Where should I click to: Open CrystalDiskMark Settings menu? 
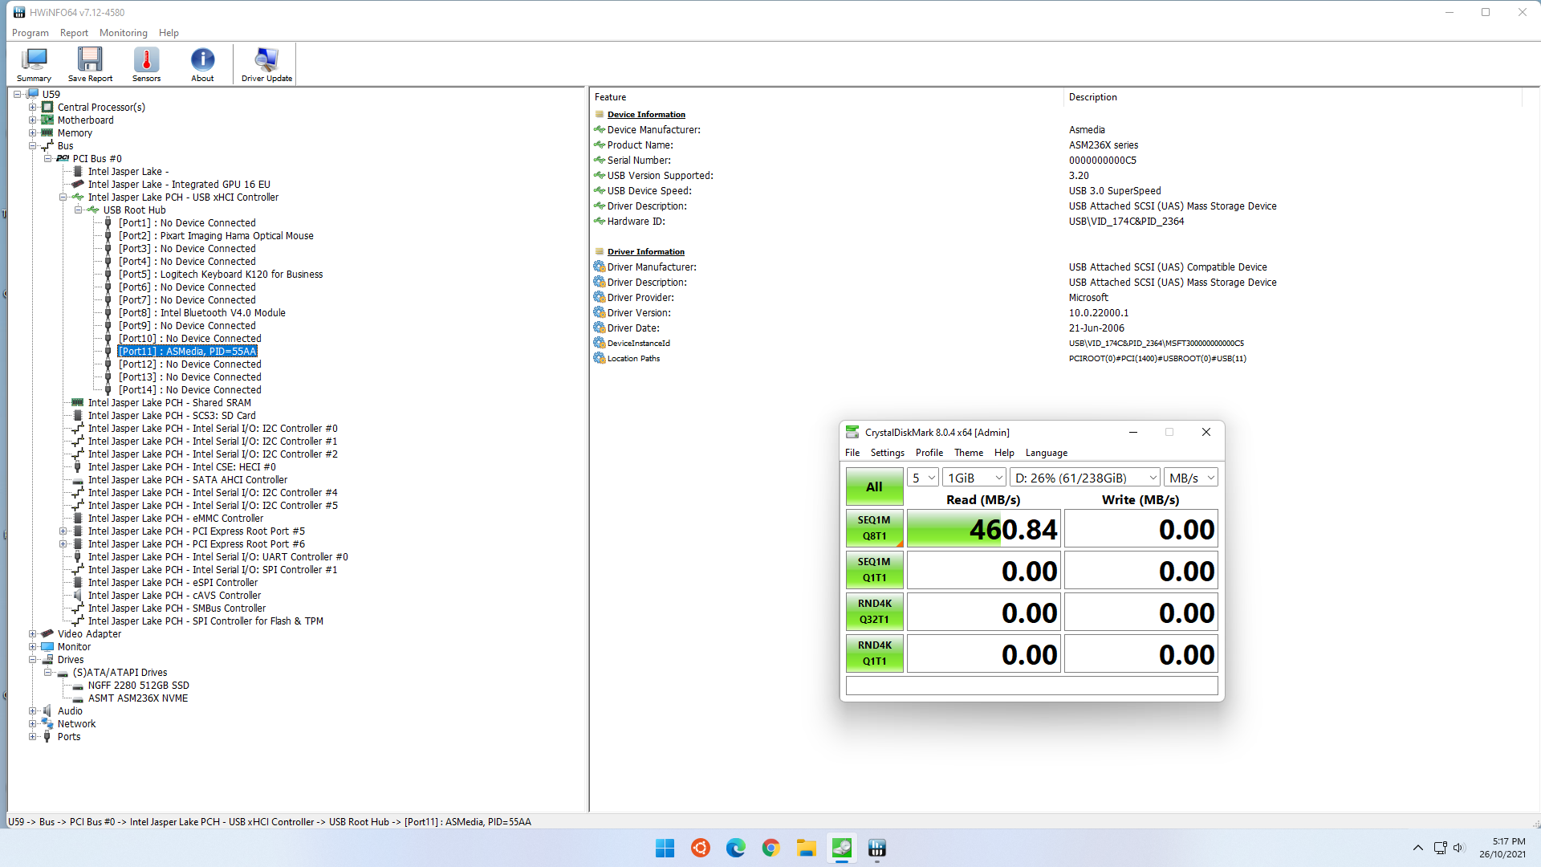tap(887, 453)
